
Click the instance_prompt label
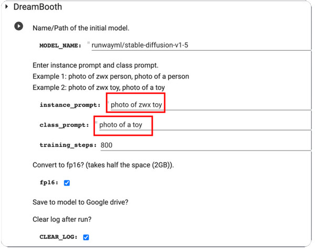click(x=70, y=105)
